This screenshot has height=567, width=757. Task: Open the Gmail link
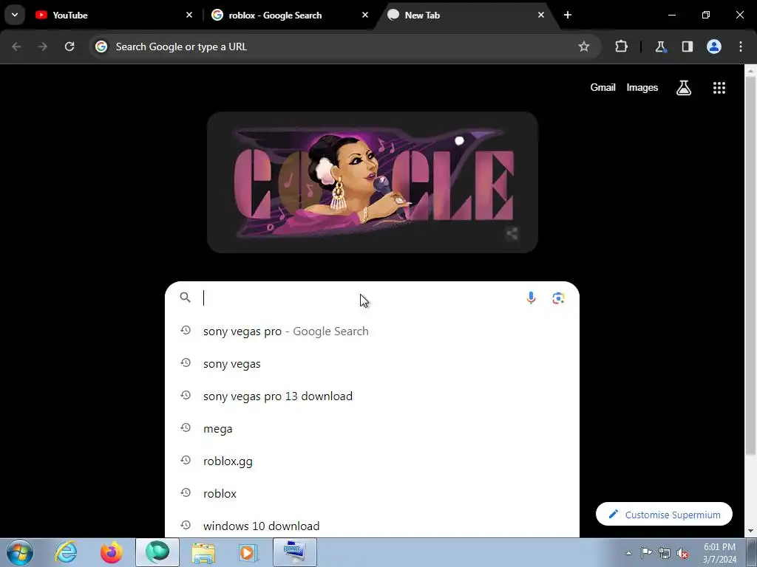click(603, 88)
